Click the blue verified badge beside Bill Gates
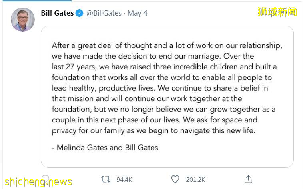303x189 pixels. [80, 13]
